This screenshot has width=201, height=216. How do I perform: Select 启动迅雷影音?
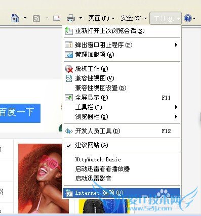[x=122, y=179]
